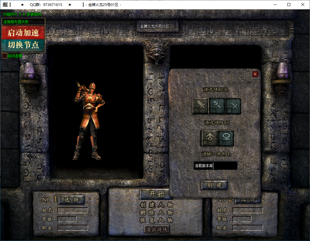Select the Taoist (道) class icon
The width and height of the screenshot is (310, 241).
click(233, 106)
